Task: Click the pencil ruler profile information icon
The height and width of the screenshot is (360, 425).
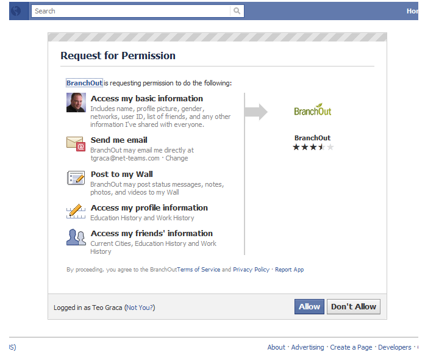Action: [76, 211]
